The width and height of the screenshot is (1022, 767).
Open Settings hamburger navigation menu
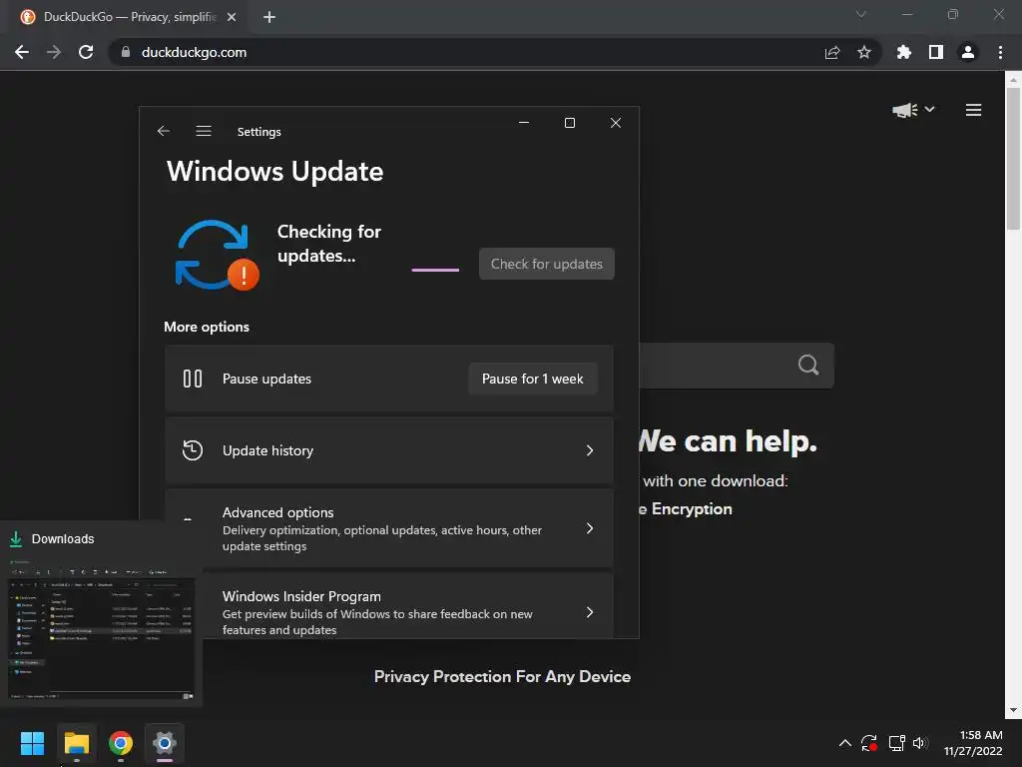click(x=204, y=131)
